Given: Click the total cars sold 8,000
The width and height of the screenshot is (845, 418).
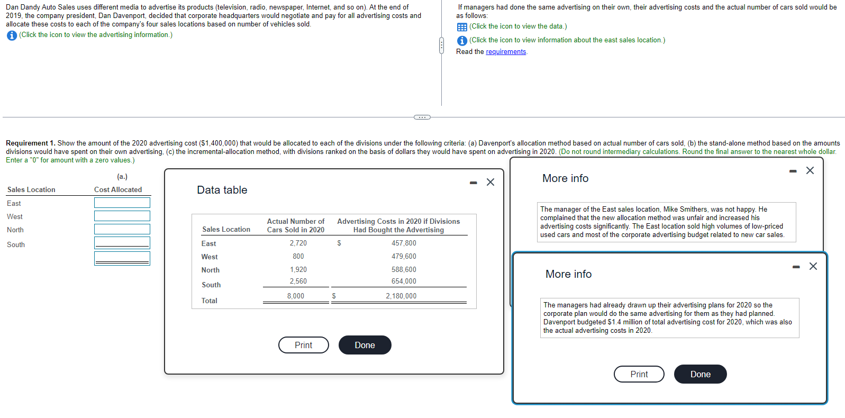Looking at the screenshot, I should click(x=296, y=296).
